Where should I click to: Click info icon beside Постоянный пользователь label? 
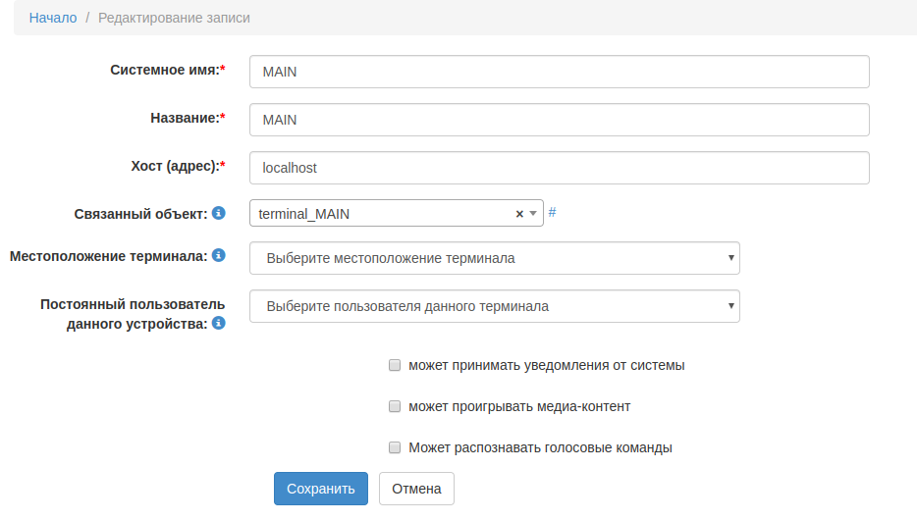pos(219,323)
